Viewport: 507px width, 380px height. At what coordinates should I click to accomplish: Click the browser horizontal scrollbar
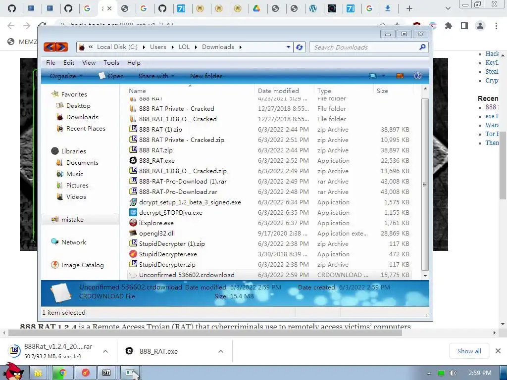(205, 332)
